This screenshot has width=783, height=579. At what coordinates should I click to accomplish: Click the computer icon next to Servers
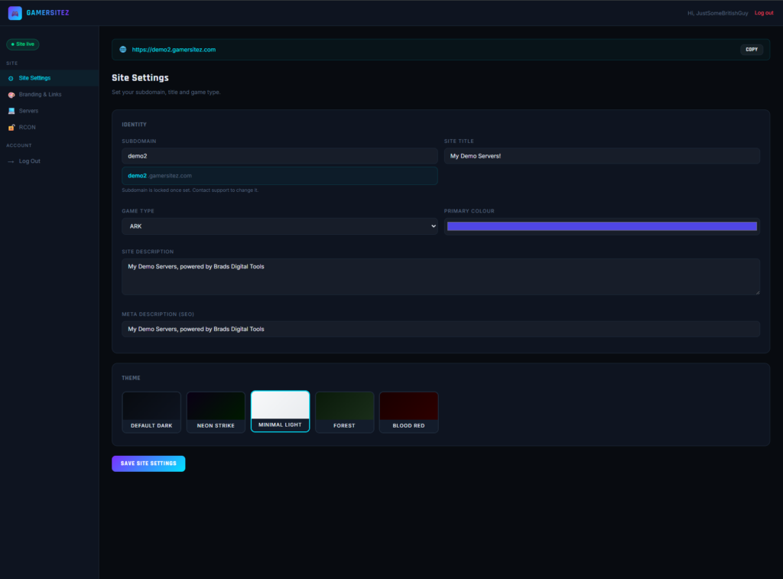coord(11,111)
